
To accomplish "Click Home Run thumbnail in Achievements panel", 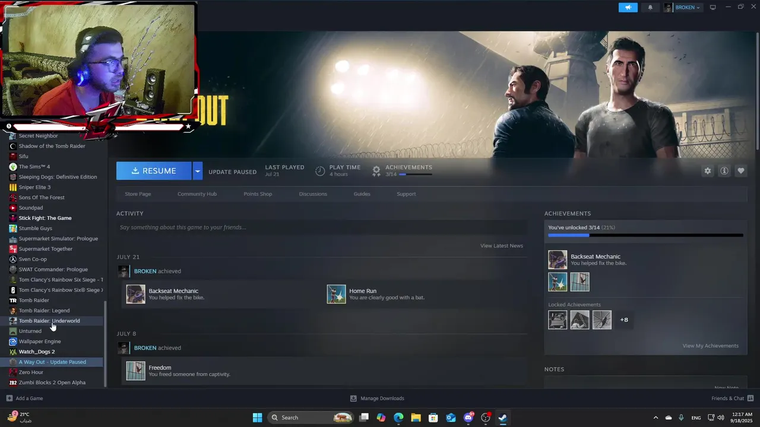I will click(x=558, y=282).
